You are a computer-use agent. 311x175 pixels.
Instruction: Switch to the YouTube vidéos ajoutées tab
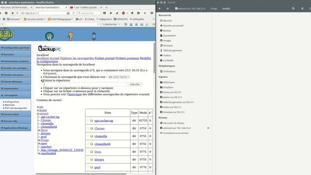[86, 7]
